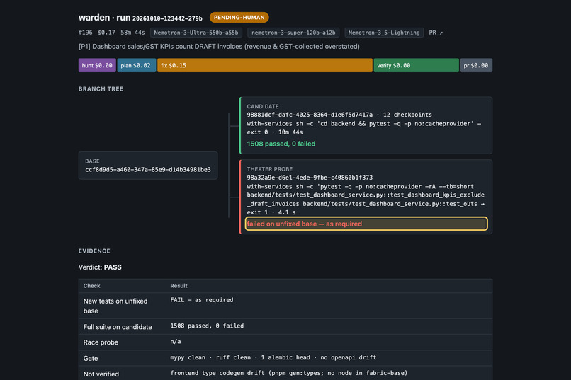Select the nemotron-3-super-120b-a12b model tag
Image resolution: width=571 pixels, height=380 pixels.
(293, 33)
